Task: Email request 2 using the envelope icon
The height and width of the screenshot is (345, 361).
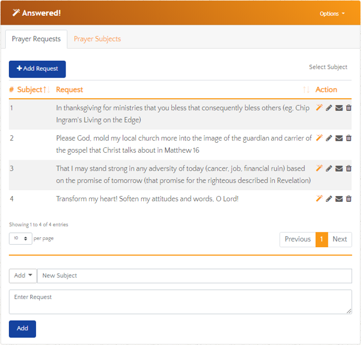Action: (339, 138)
